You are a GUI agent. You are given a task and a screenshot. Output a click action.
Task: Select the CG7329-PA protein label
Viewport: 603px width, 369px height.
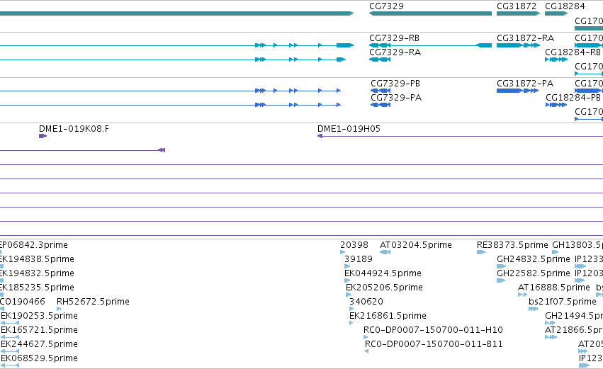click(x=395, y=98)
